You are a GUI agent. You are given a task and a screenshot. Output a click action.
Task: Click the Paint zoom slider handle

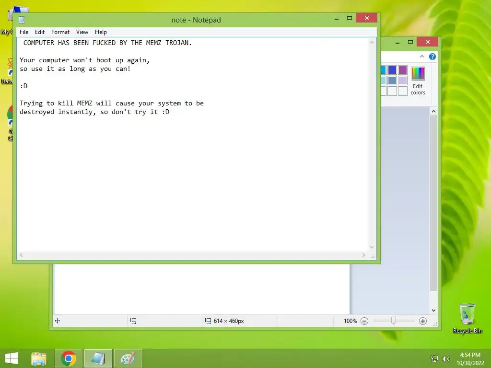pyautogui.click(x=394, y=321)
